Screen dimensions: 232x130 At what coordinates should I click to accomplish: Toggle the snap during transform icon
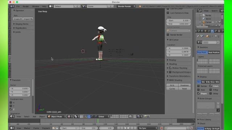point(135,116)
